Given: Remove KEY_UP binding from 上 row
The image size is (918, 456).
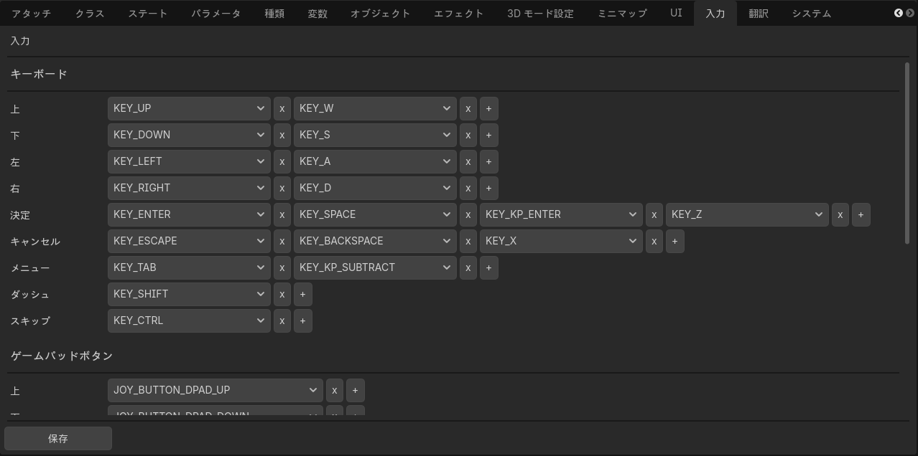Looking at the screenshot, I should [x=282, y=108].
